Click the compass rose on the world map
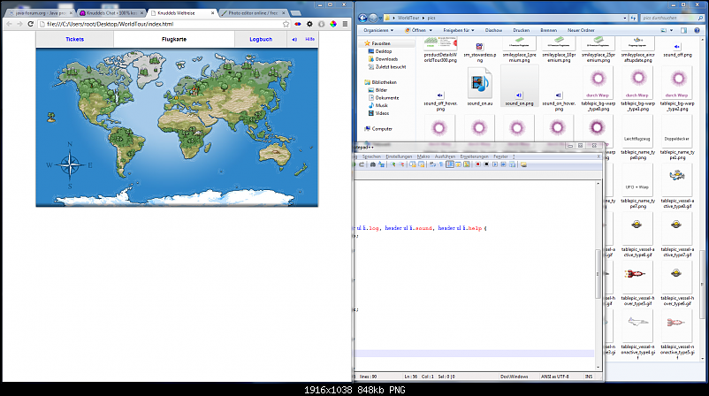This screenshot has height=396, width=709. tap(70, 165)
